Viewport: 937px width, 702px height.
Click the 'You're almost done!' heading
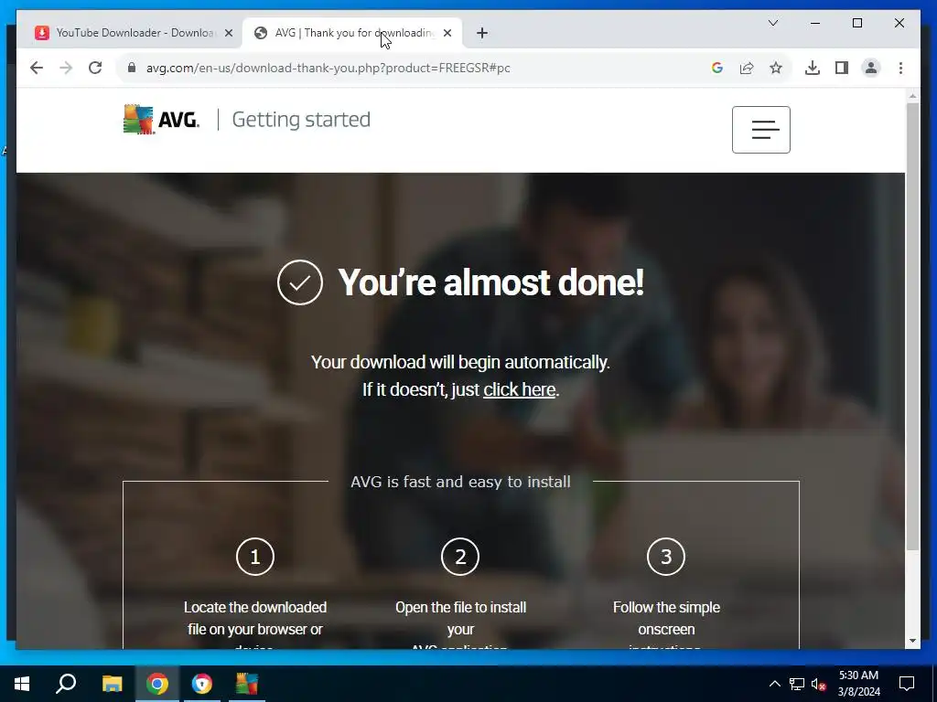pyautogui.click(x=490, y=282)
